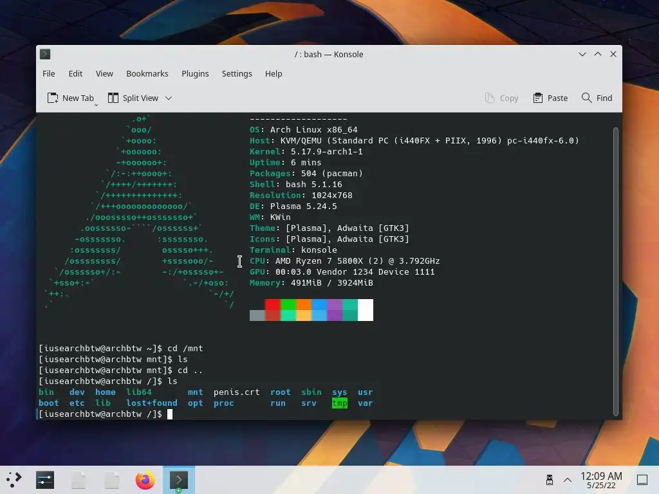Click the home directory name
This screenshot has width=659, height=494.
click(x=106, y=392)
